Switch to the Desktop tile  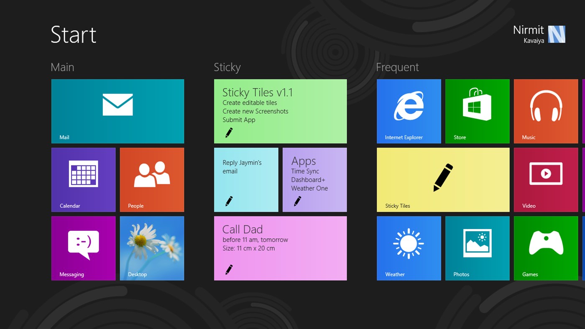click(152, 248)
